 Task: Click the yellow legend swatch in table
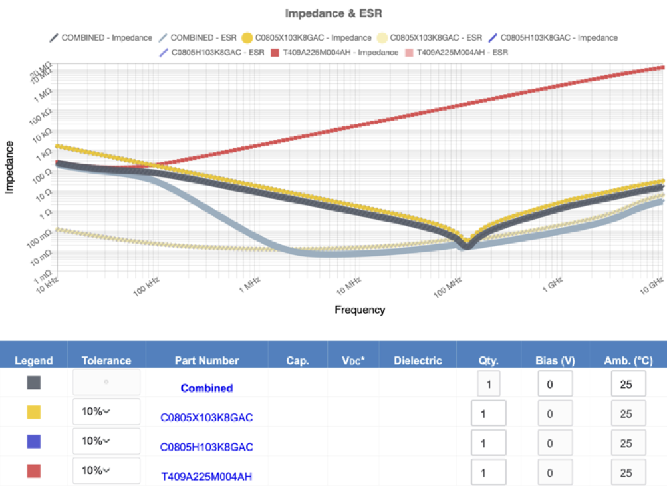click(33, 412)
